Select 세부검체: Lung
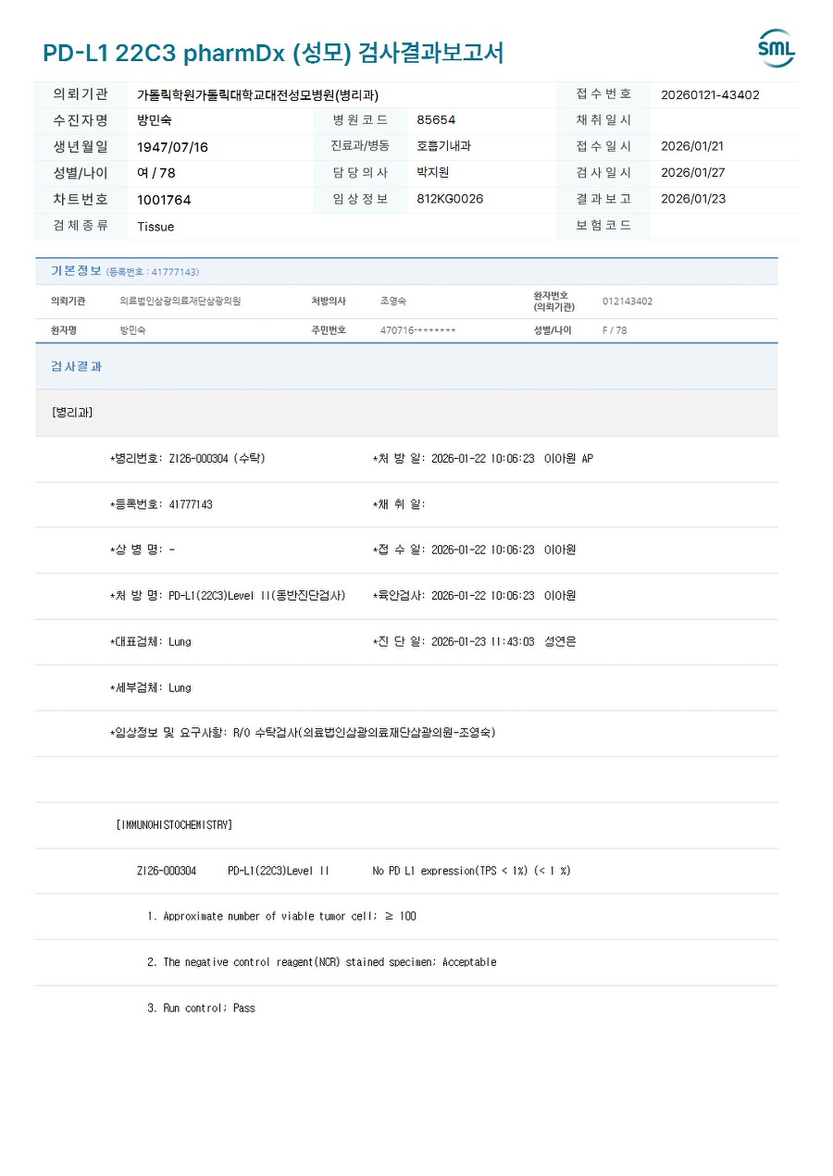This screenshot has height=1176, width=833. point(150,687)
